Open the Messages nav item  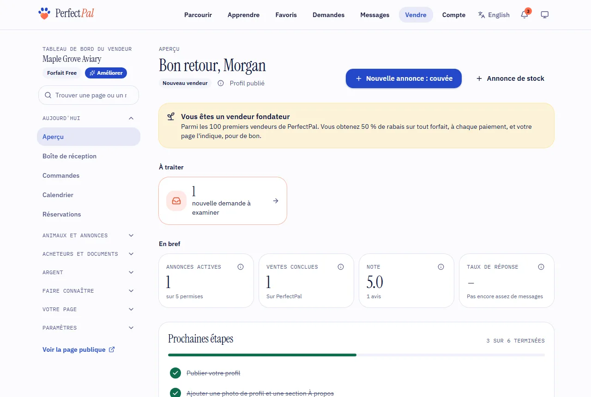(x=375, y=15)
